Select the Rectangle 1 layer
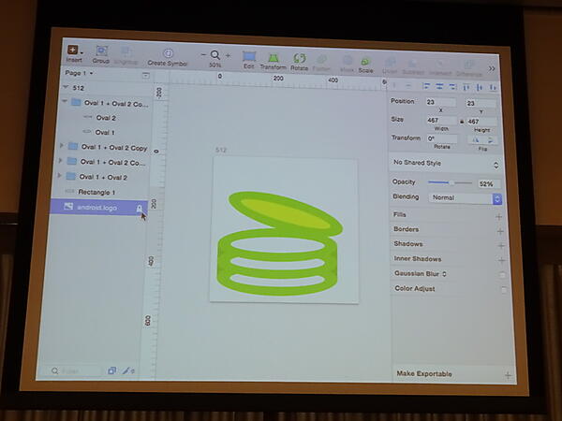This screenshot has height=421, width=562. [x=96, y=192]
